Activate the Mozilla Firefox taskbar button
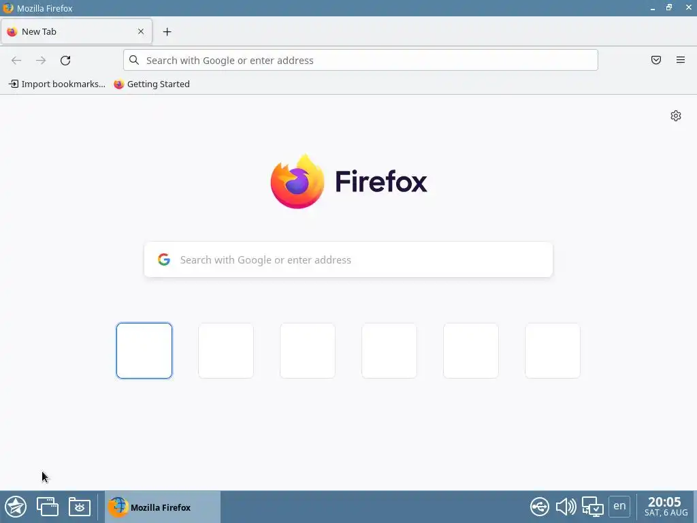 click(x=163, y=507)
